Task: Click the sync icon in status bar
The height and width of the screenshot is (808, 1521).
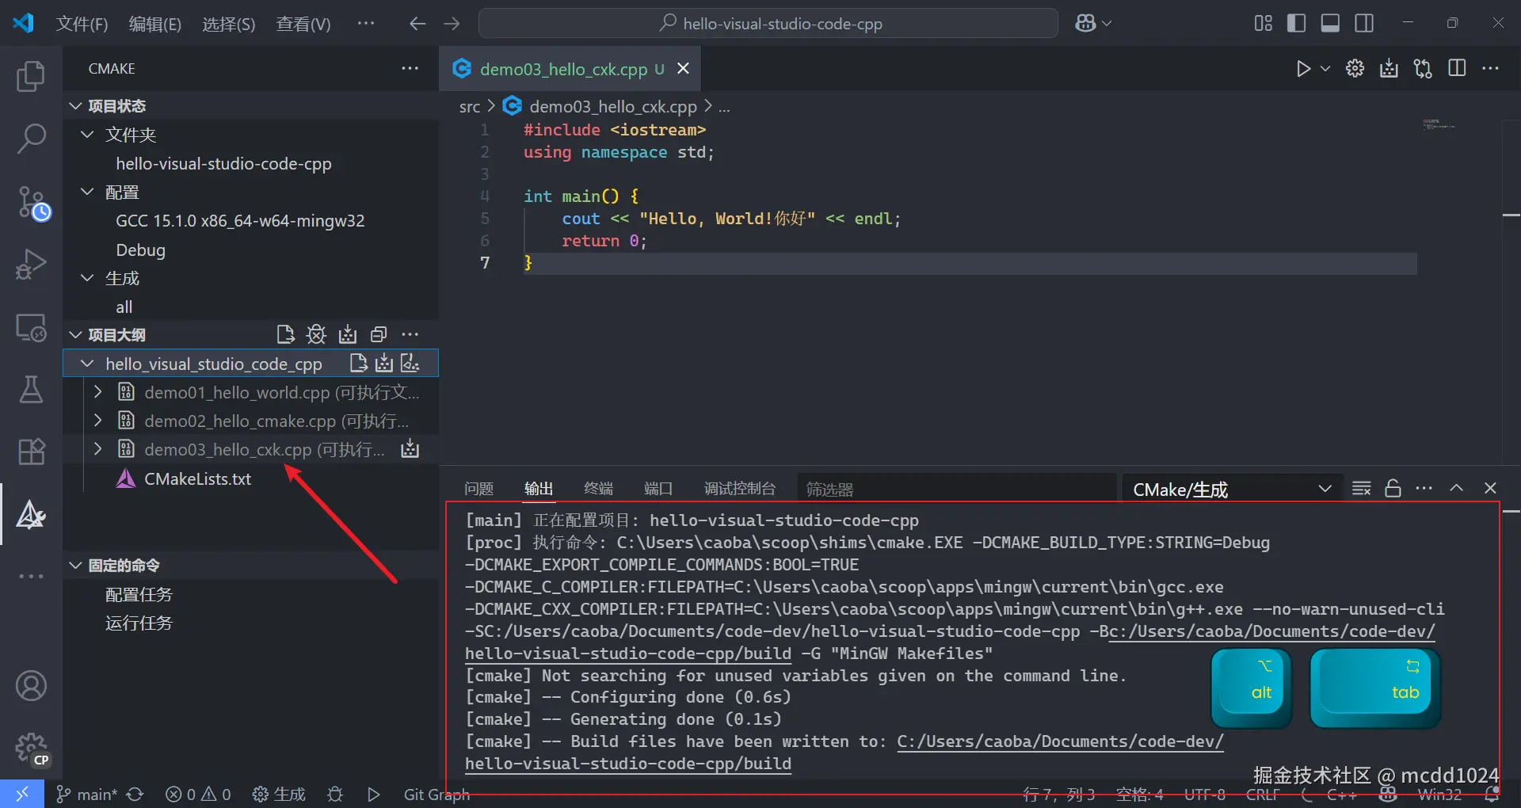Action: point(135,795)
